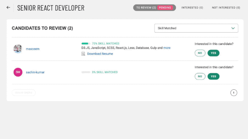Click the Candidates To Review (2) heading
Image resolution: width=248 pixels, height=139 pixels.
tap(42, 28)
